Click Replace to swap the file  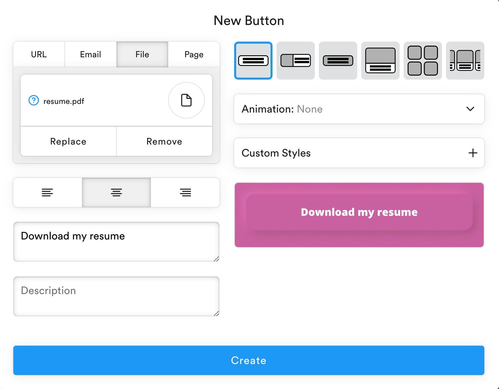click(x=68, y=142)
